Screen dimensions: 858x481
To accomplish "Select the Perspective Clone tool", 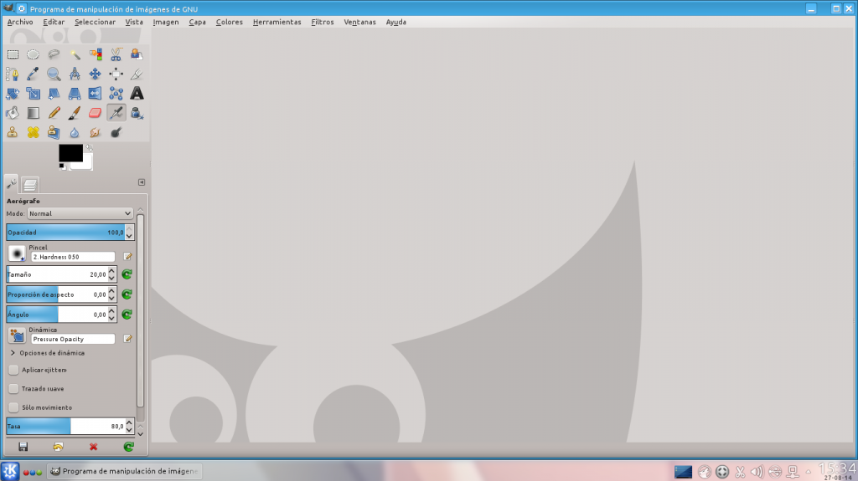I will (54, 132).
